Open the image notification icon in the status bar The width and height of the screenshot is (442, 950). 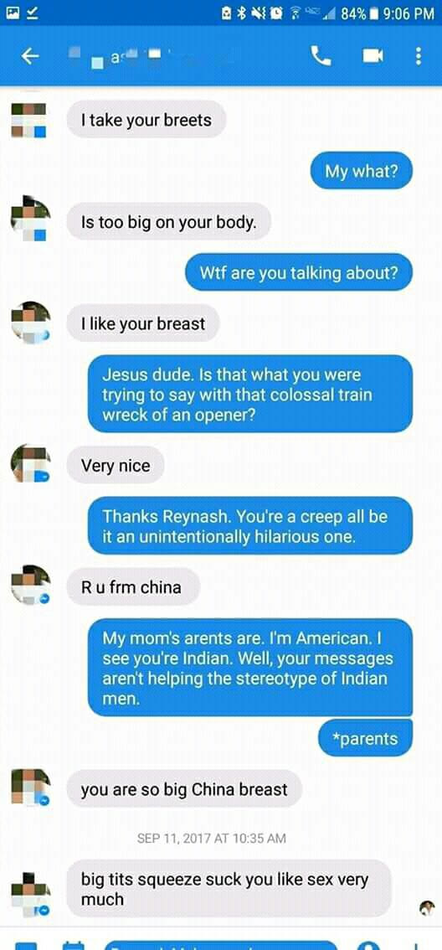click(13, 13)
